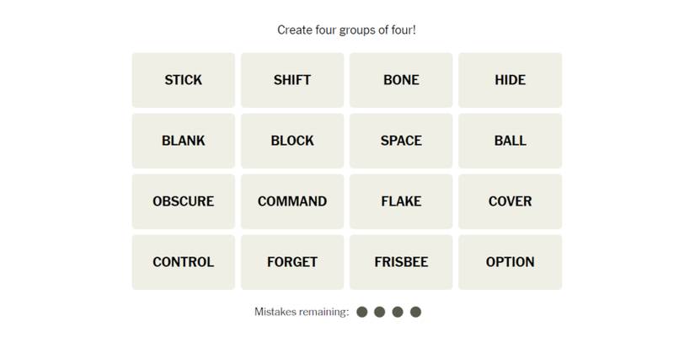The height and width of the screenshot is (348, 695).
Task: Click the first mistakes remaining dot
Action: tap(362, 312)
